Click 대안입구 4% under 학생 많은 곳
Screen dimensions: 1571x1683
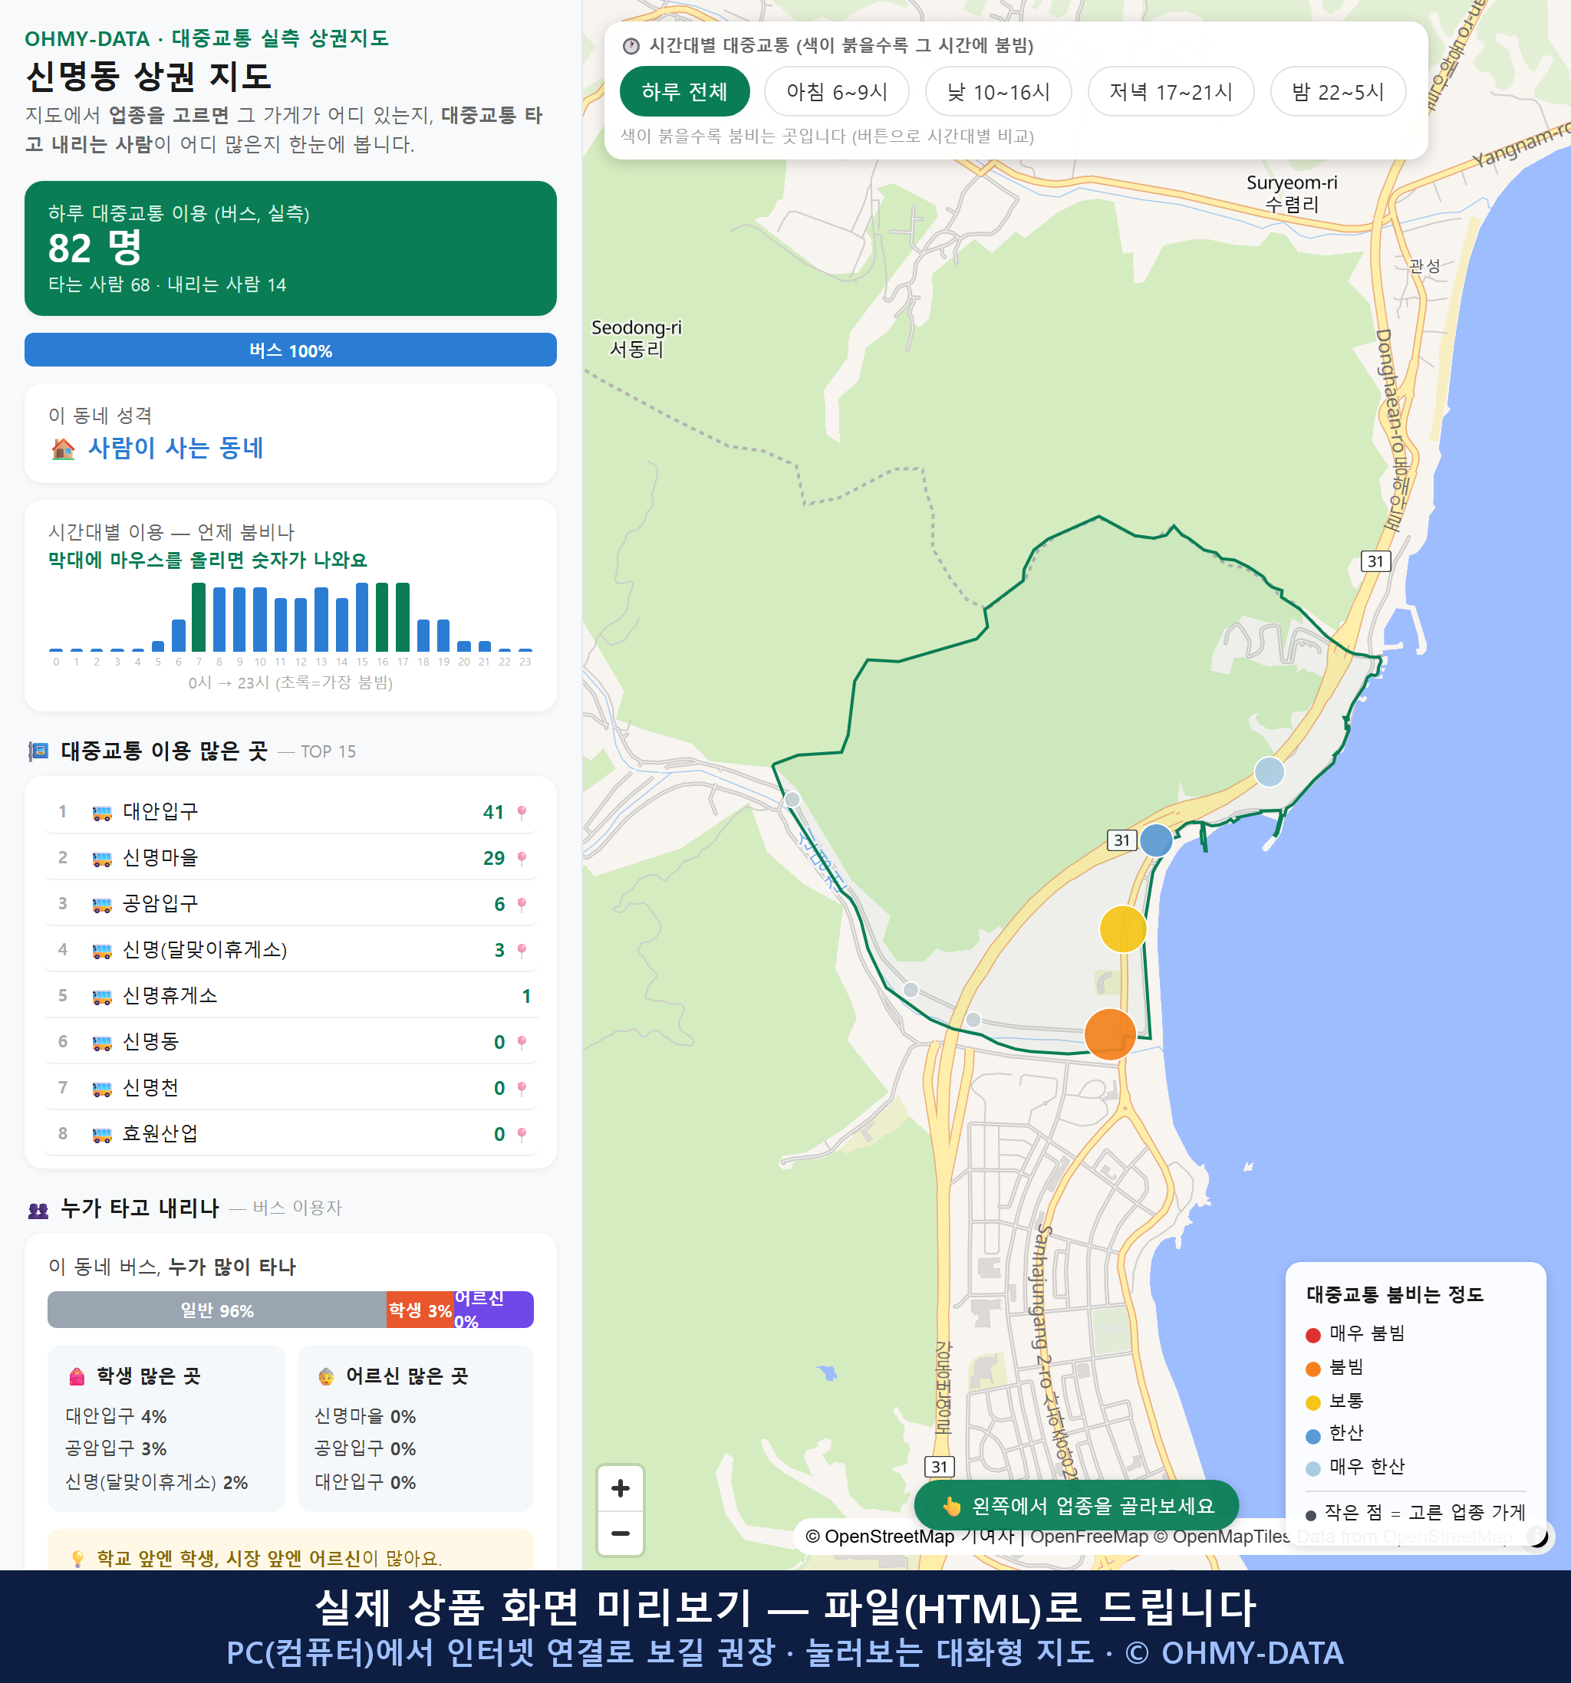[116, 1416]
